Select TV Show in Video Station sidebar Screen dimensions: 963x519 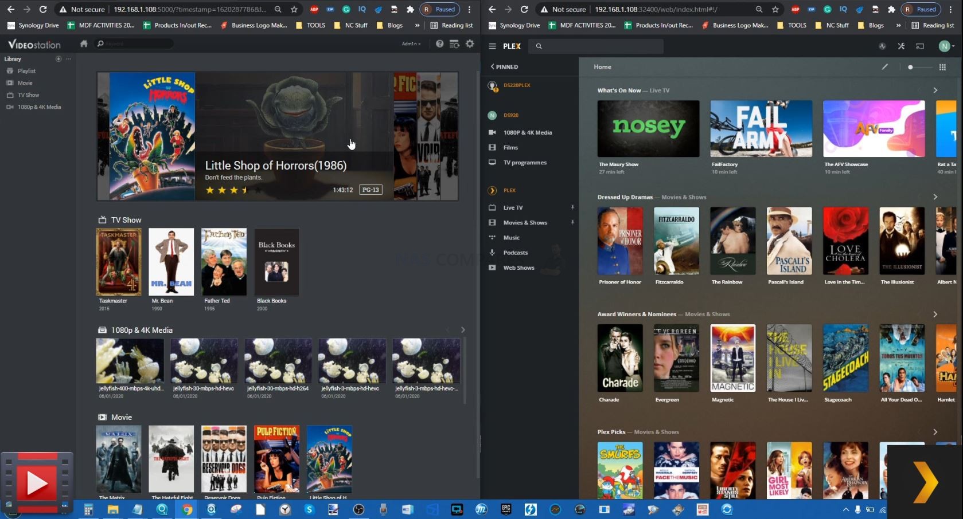28,95
